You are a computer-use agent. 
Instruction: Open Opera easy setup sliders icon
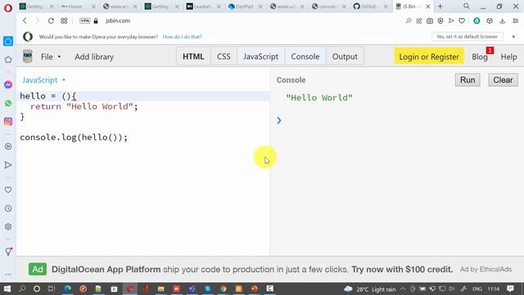pyautogui.click(x=515, y=20)
